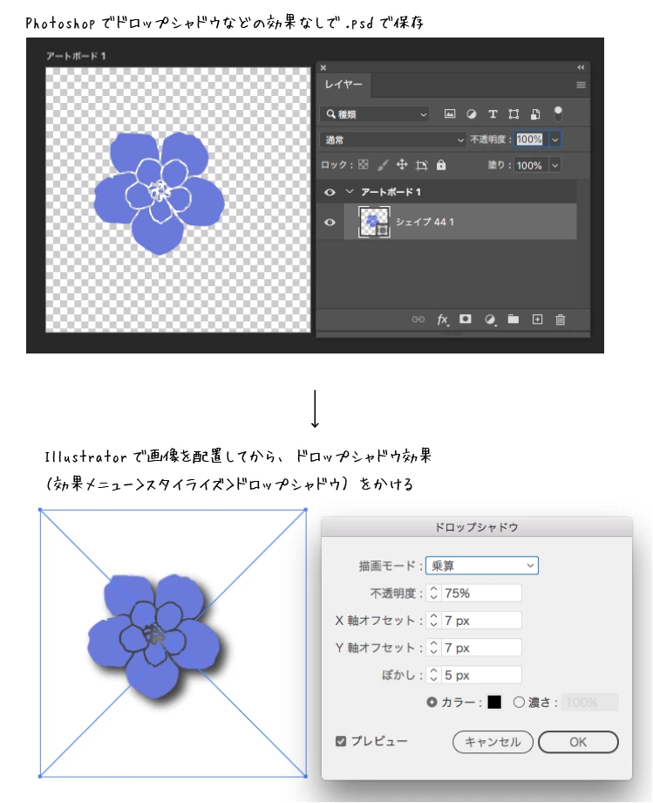Adjust the Y 軸オフセット stepper arrows
Viewport: 653px width, 803px height.
[x=433, y=648]
